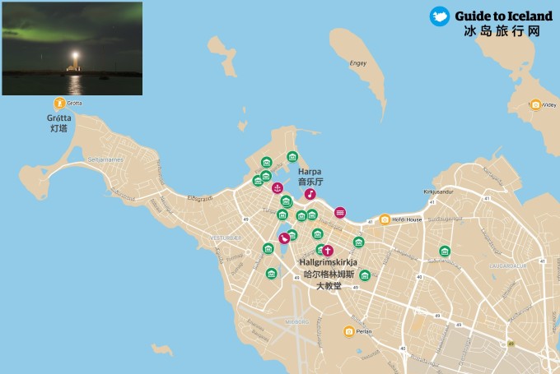Viewport: 560px width, 374px height.
Task: Open the Grótta lighthouse aurora photo
Action: [x=72, y=48]
